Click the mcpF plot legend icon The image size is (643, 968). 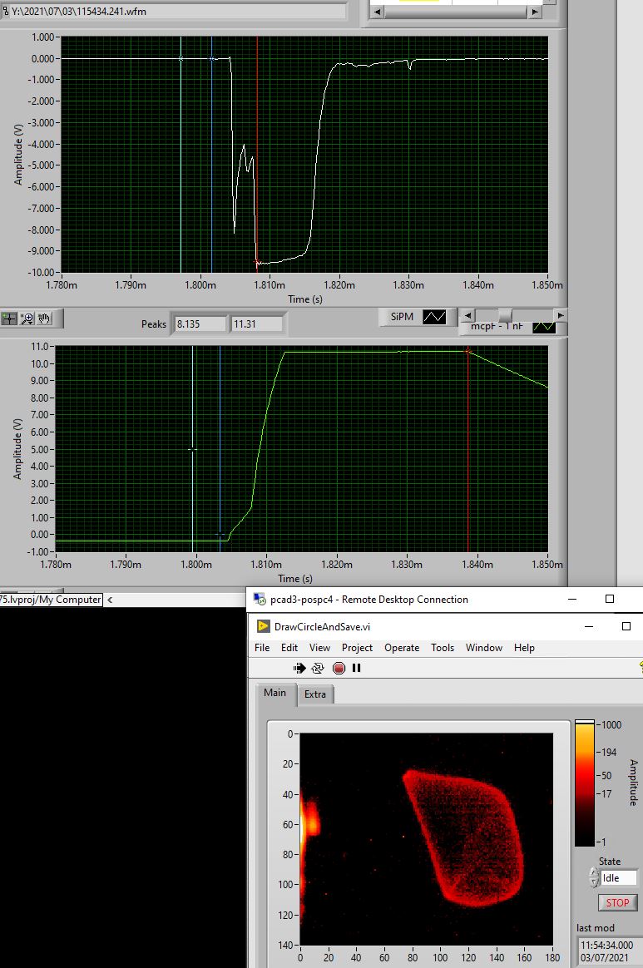click(543, 327)
